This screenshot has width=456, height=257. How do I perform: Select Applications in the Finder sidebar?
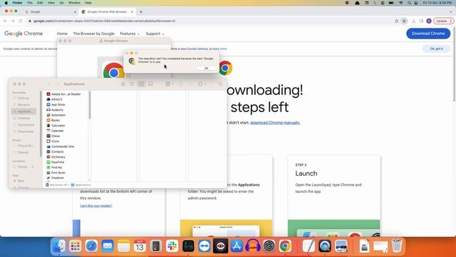pos(24,111)
